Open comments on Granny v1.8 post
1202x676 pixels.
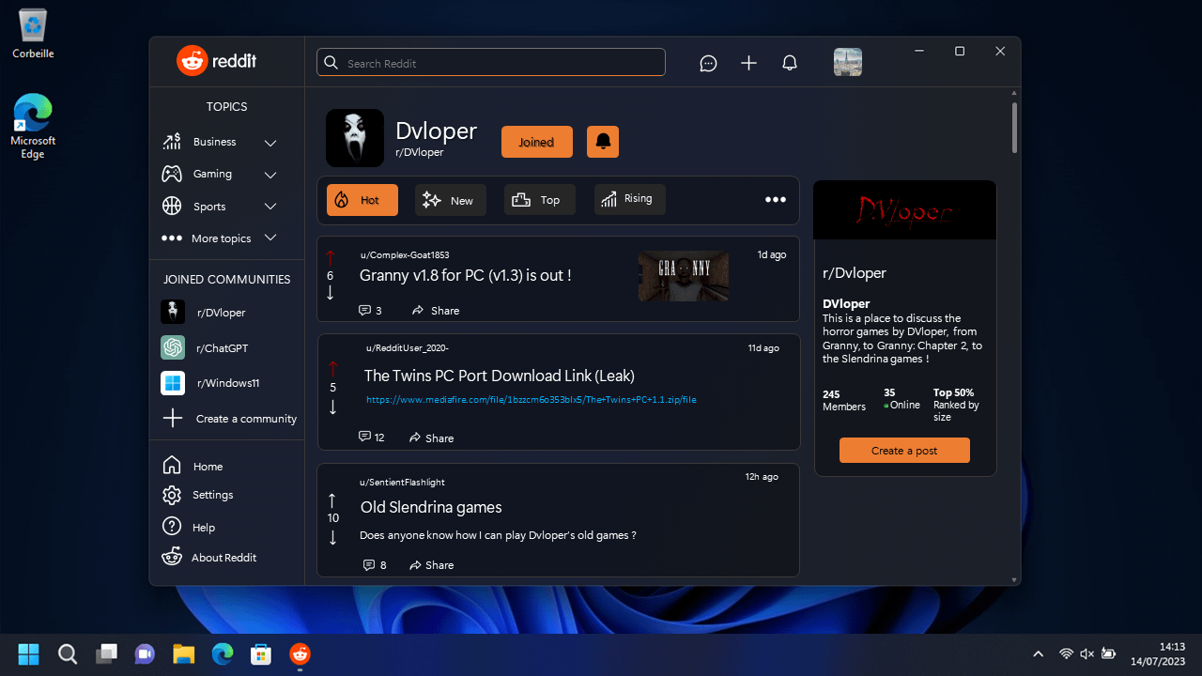point(370,310)
